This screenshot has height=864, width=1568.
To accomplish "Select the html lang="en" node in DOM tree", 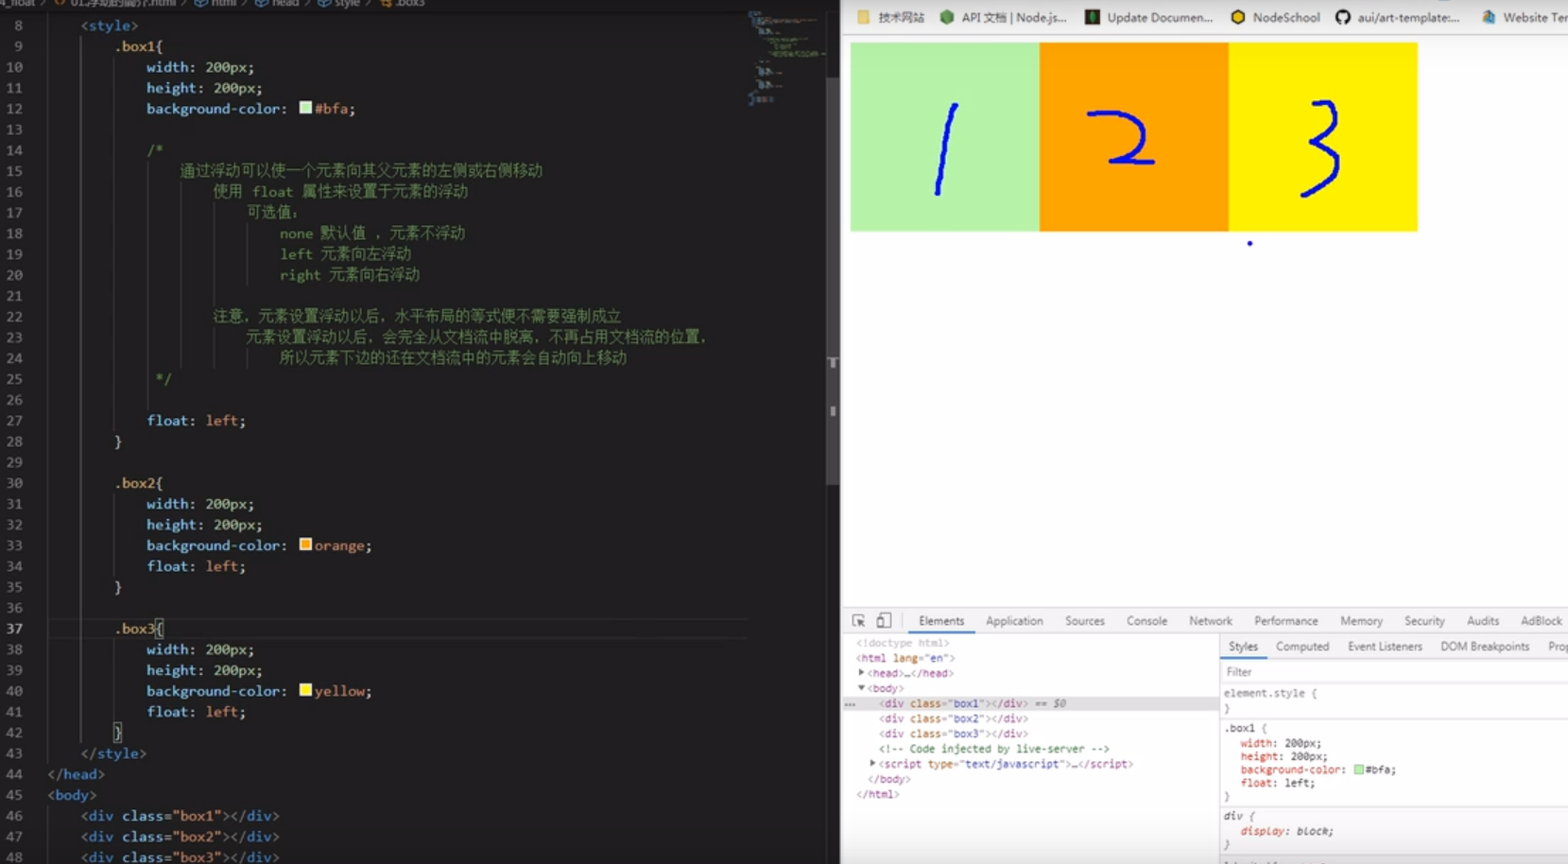I will click(905, 658).
